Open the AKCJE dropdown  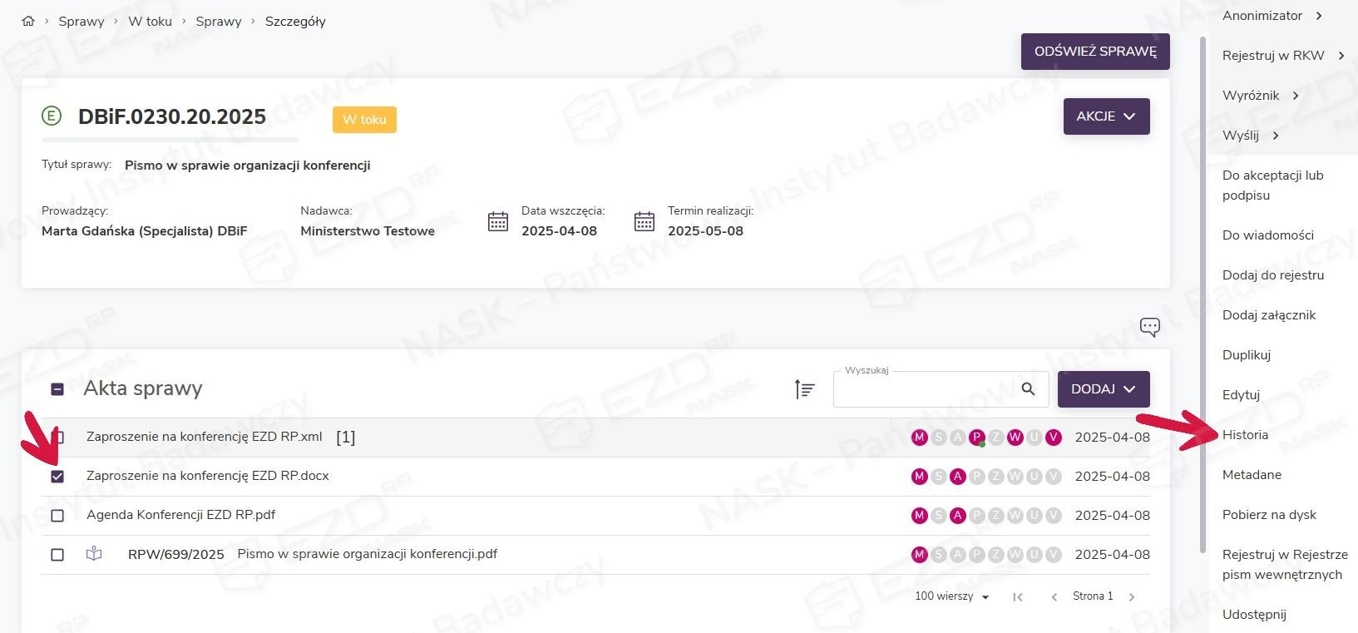coord(1106,116)
